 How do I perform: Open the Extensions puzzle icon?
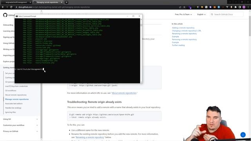(235, 7)
